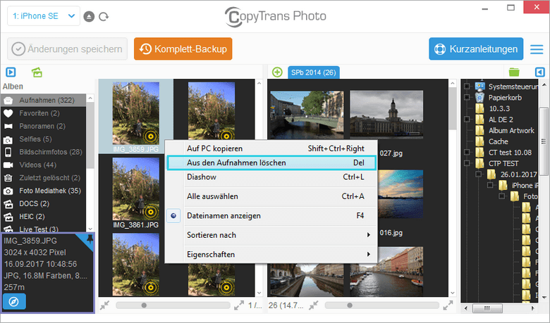Start Komplett-Backup
550x323 pixels.
183,49
